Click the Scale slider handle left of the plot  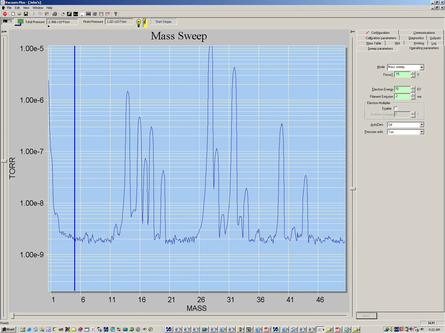point(4,161)
